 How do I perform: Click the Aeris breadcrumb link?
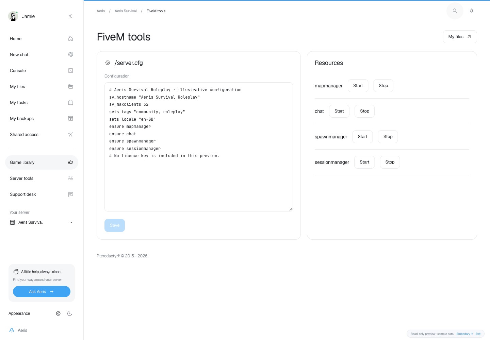[x=101, y=11]
